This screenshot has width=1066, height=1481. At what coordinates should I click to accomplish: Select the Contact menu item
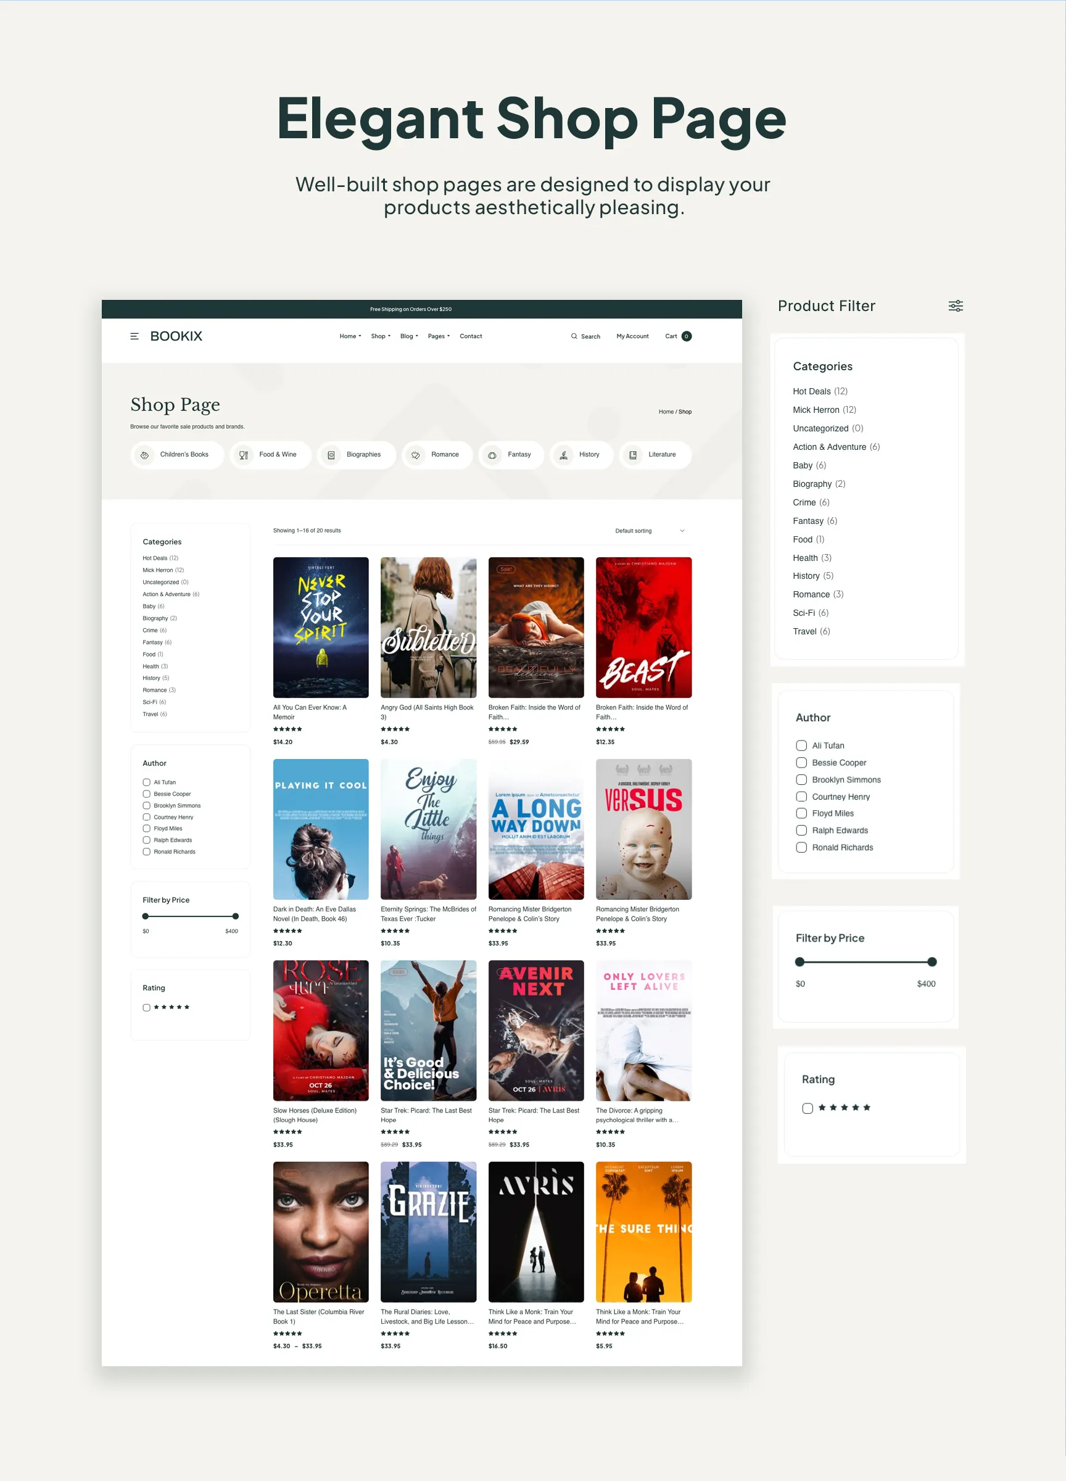pyautogui.click(x=471, y=336)
